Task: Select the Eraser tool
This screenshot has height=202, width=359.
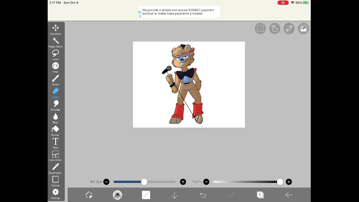Action: [x=55, y=93]
